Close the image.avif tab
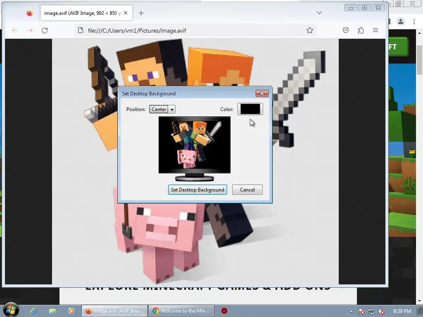 (x=126, y=13)
